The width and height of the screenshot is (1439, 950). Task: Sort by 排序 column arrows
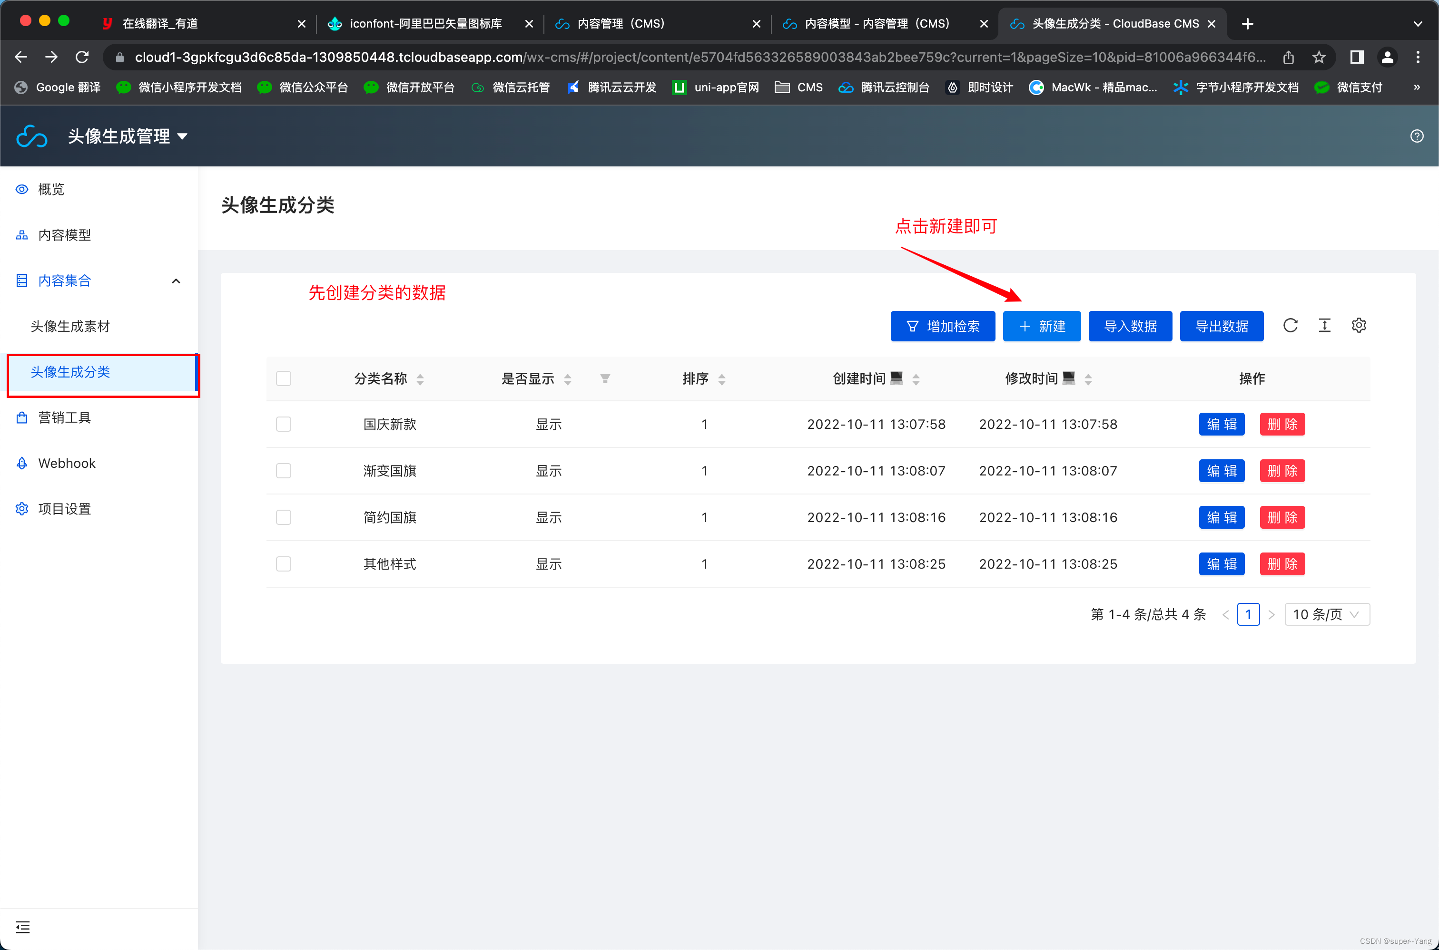(x=721, y=379)
